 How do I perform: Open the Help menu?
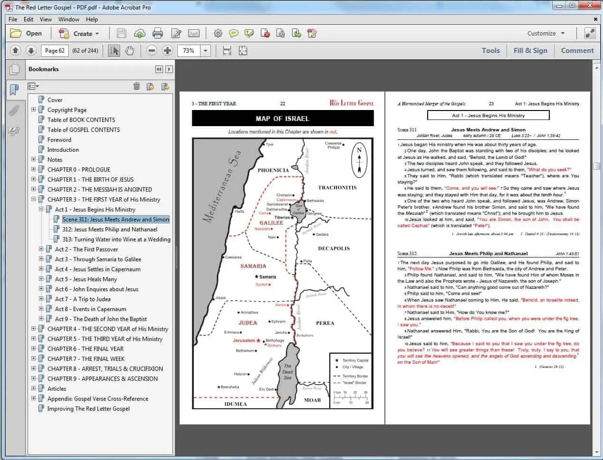point(92,19)
